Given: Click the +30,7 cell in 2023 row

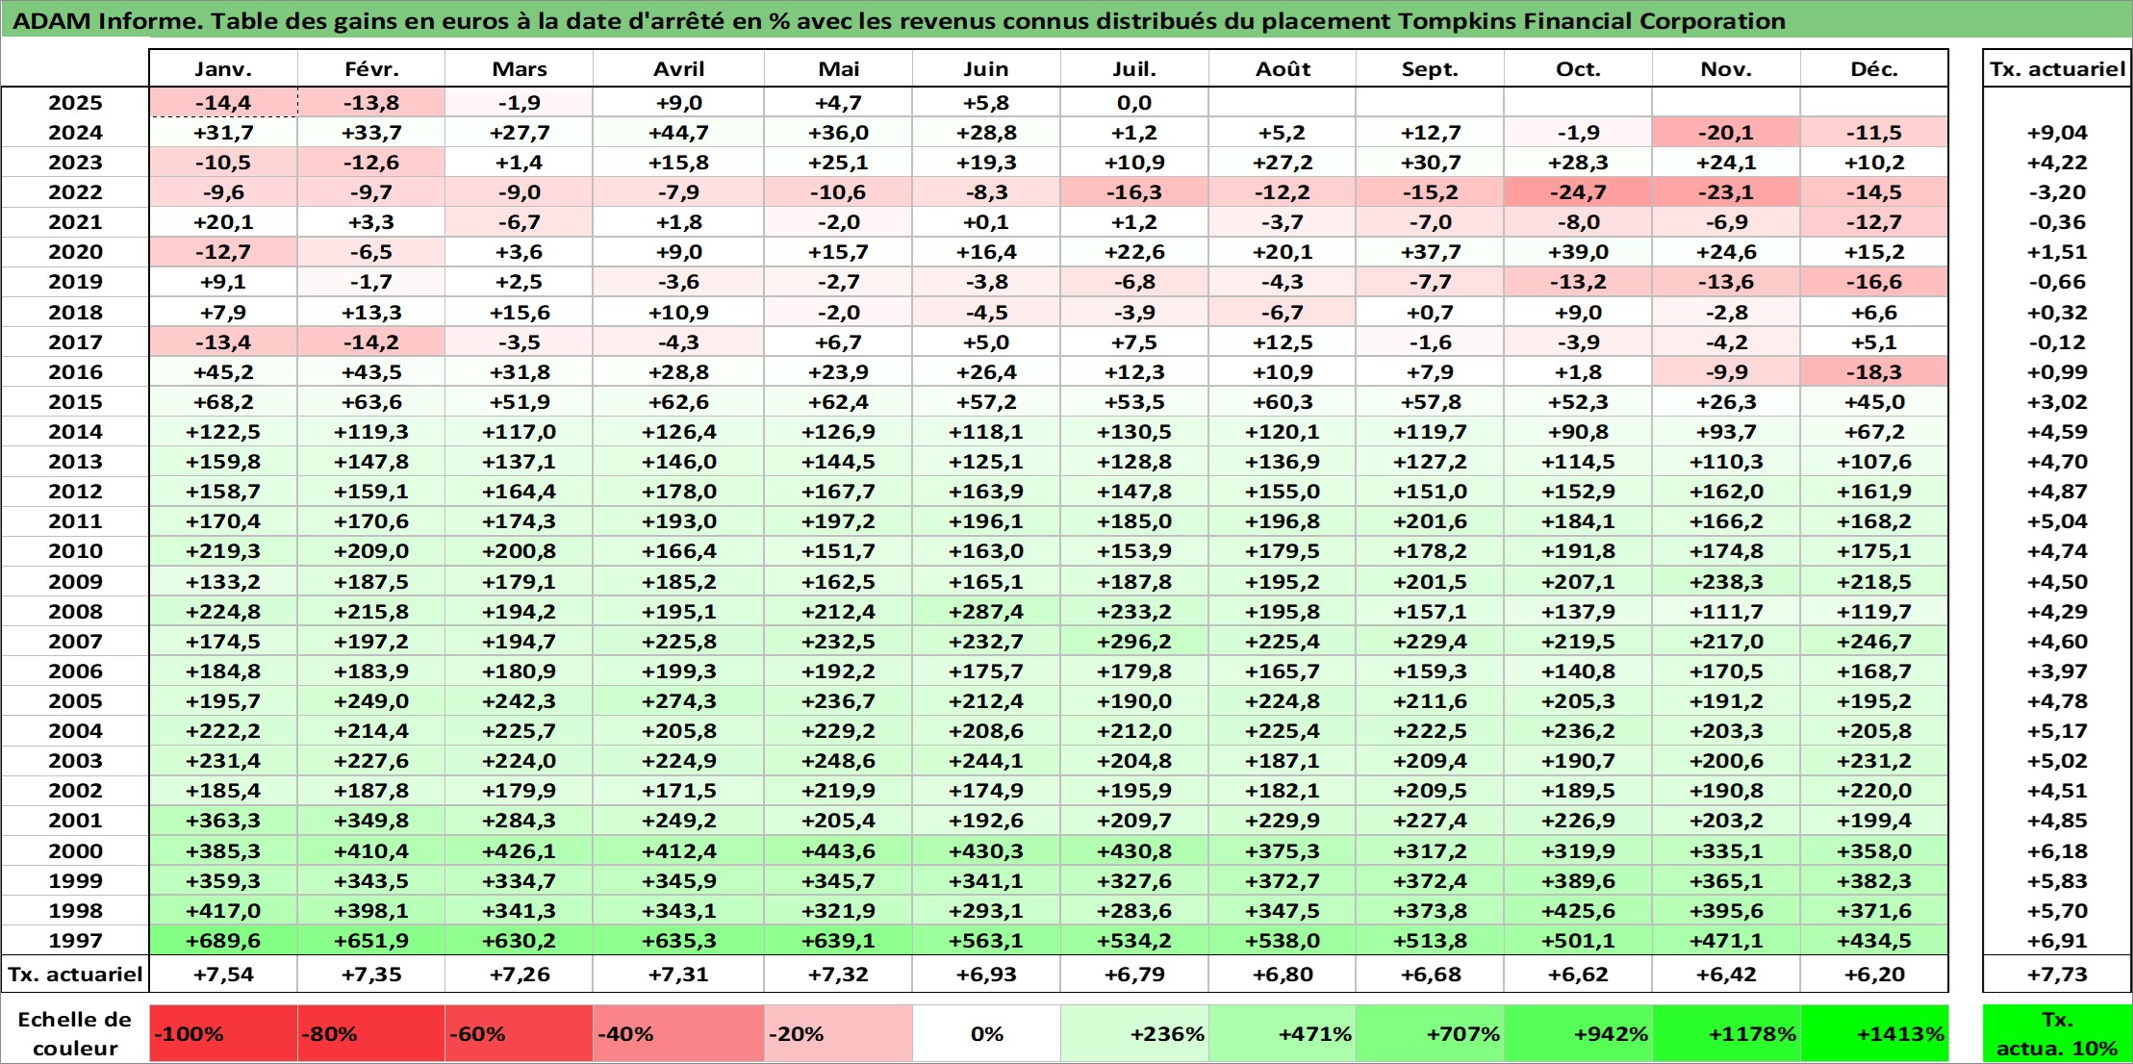Looking at the screenshot, I should point(1430,163).
